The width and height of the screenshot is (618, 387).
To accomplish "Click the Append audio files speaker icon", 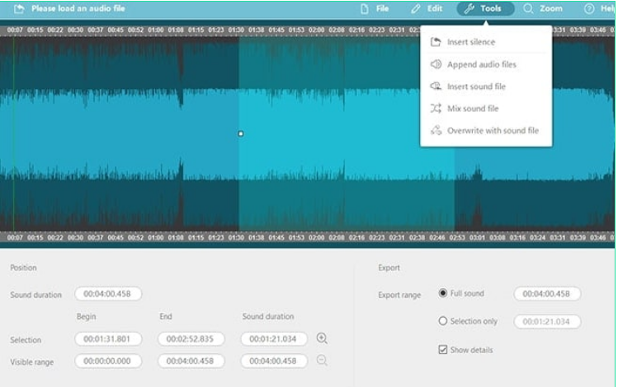I will click(436, 64).
